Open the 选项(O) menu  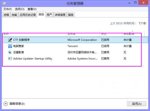tap(20, 9)
